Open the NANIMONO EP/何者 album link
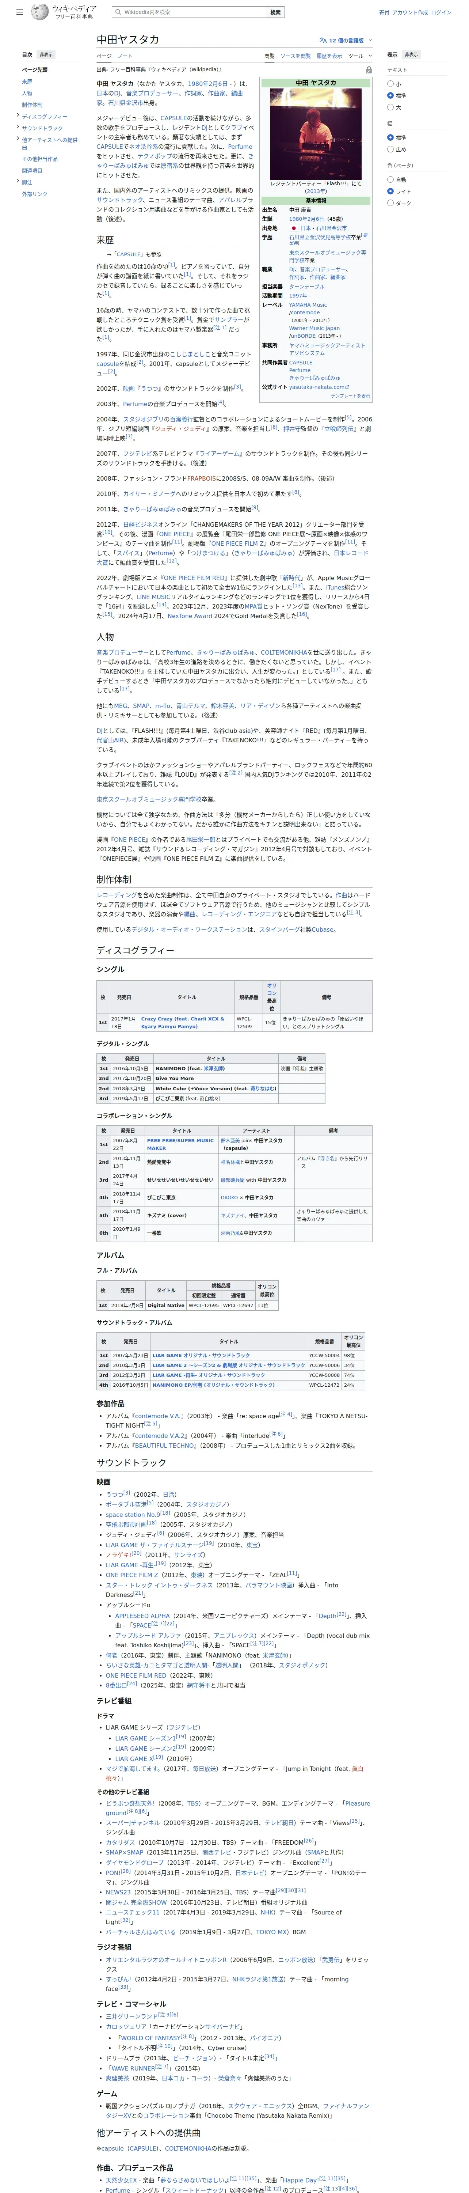The height and width of the screenshot is (2193, 469). coord(214,1385)
